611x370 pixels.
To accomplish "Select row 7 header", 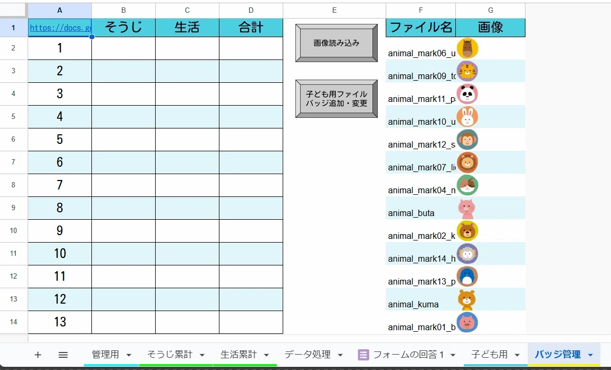I will tap(14, 162).
